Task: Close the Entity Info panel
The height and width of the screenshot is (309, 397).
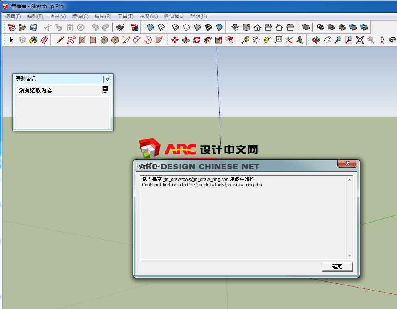Action: coord(107,79)
